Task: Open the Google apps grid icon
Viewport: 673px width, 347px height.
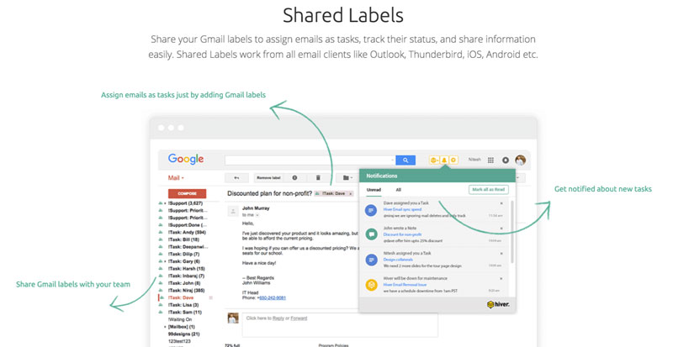Action: tap(490, 160)
